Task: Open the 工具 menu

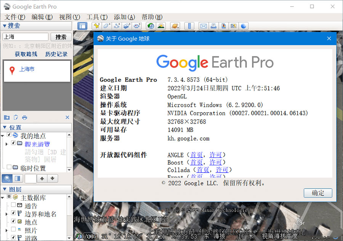Action: pos(97,17)
